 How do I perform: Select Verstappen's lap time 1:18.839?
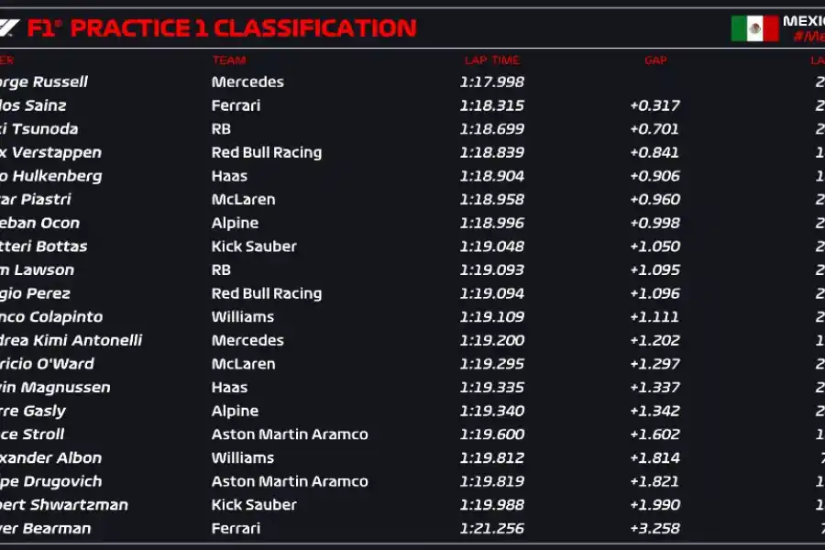pos(491,152)
